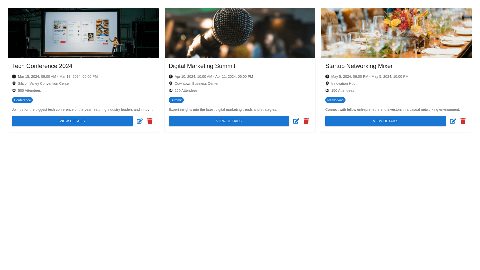Click location pin beside Downtown Business Center

171,83
